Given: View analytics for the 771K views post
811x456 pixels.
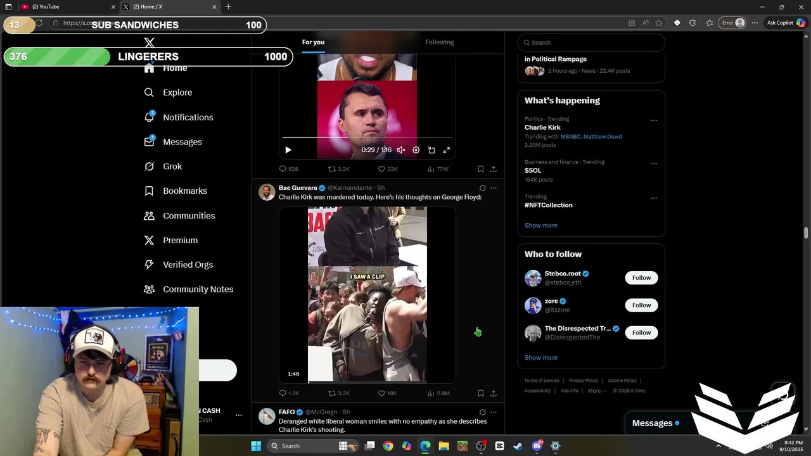Looking at the screenshot, I should pos(438,169).
